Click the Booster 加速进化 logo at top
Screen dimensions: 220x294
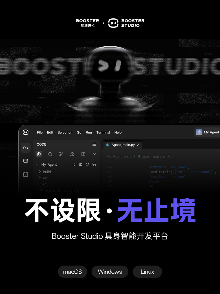(x=87, y=23)
